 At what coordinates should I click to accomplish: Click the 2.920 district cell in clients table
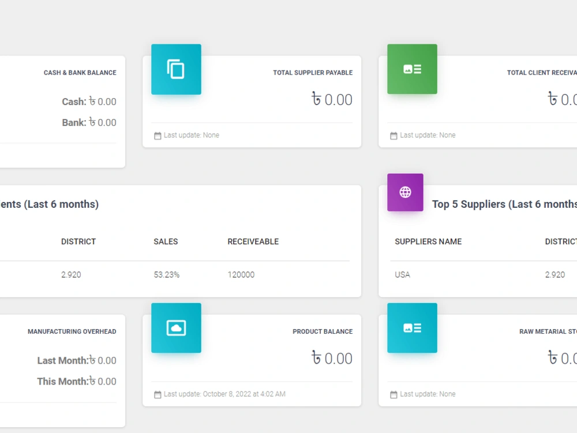(71, 275)
